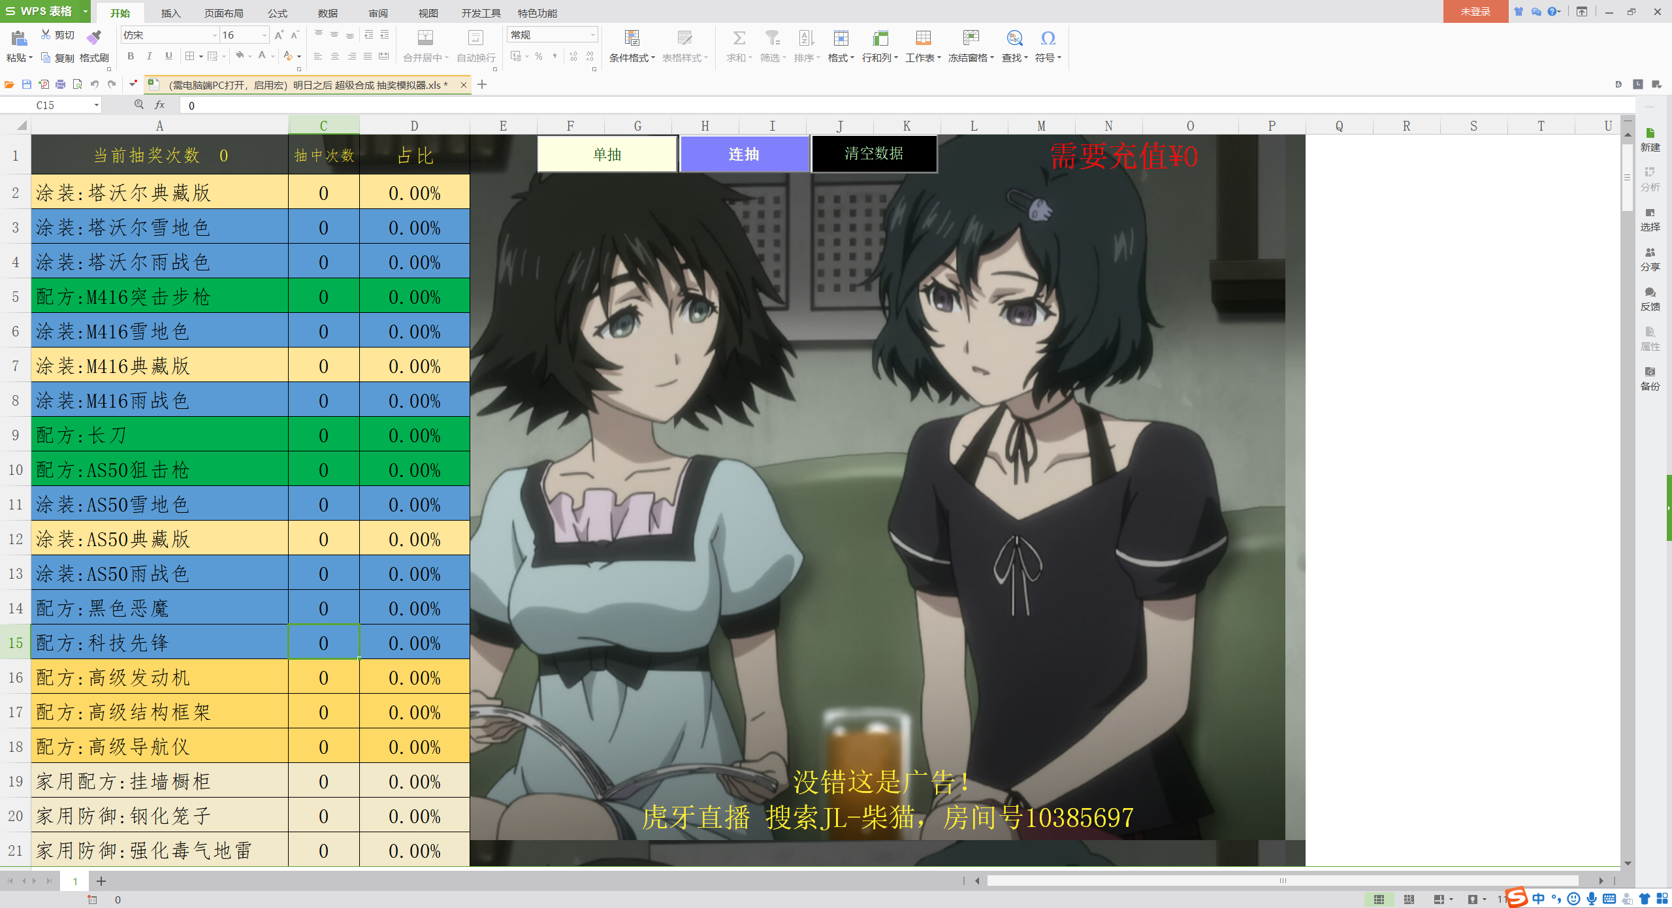Click the Filter funnel icon
The height and width of the screenshot is (908, 1672).
(x=773, y=37)
